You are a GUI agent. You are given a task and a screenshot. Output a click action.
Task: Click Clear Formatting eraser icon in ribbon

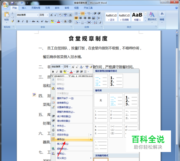[60, 15]
